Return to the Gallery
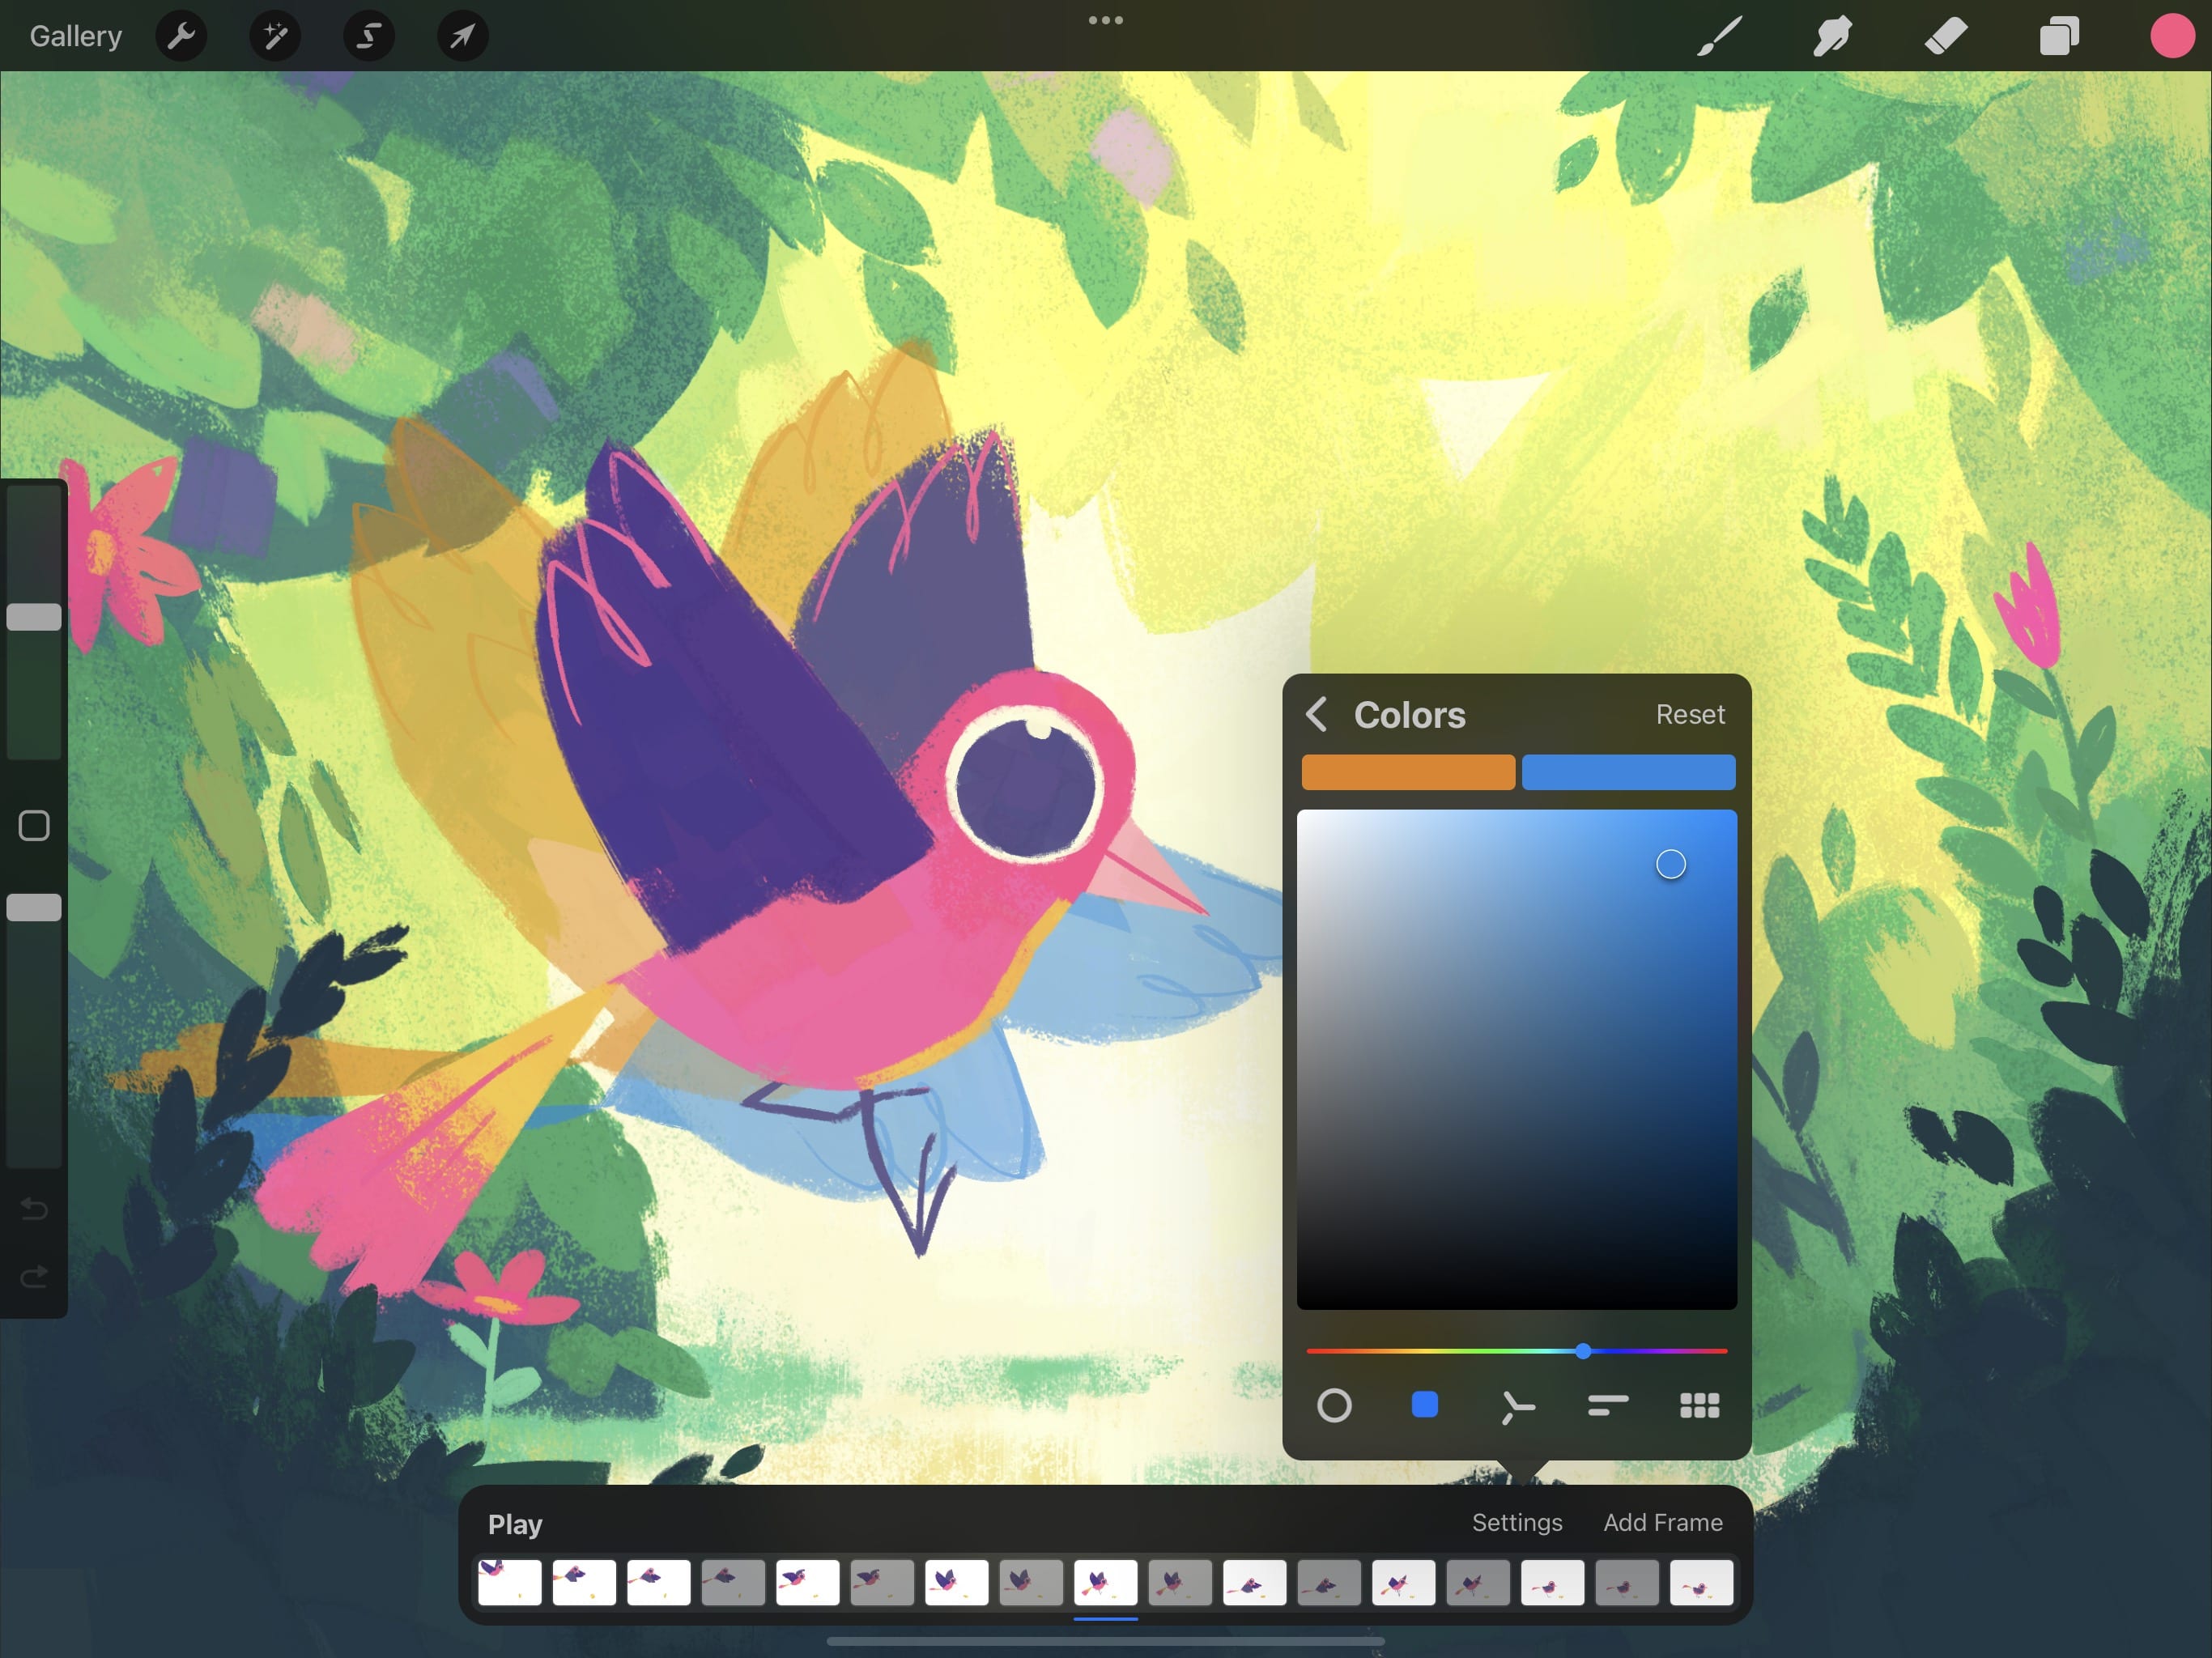 (x=75, y=36)
